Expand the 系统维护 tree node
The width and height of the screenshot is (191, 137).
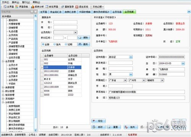pos(3,99)
